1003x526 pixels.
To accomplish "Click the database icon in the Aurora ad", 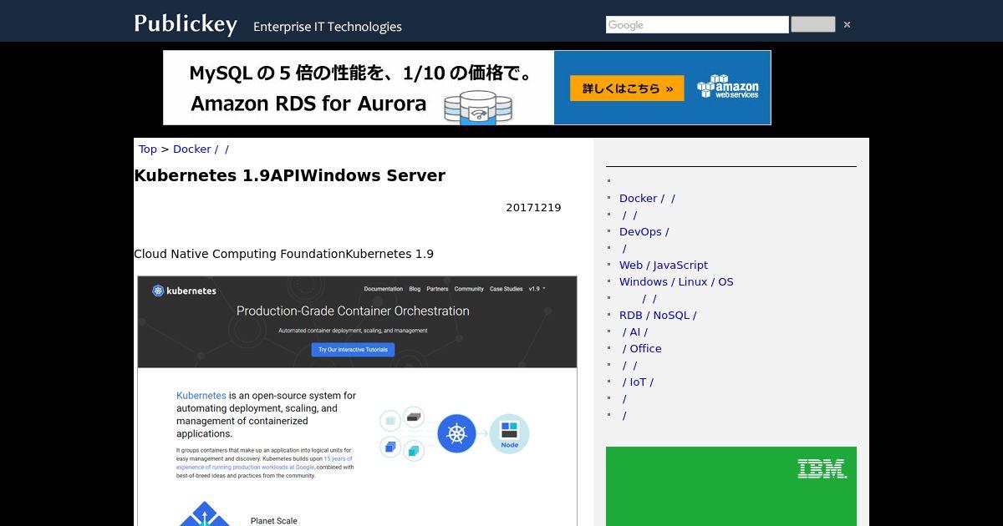I will tap(477, 109).
